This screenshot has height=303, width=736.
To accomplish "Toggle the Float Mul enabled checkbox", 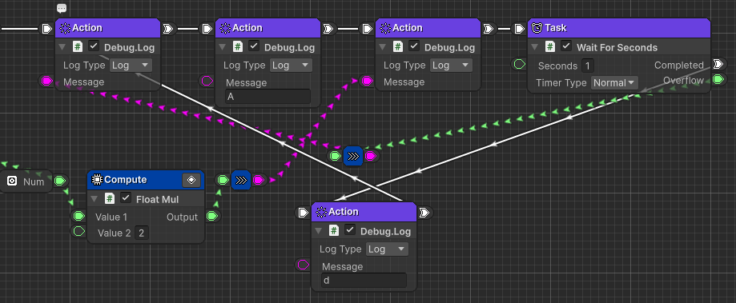I will (x=125, y=198).
